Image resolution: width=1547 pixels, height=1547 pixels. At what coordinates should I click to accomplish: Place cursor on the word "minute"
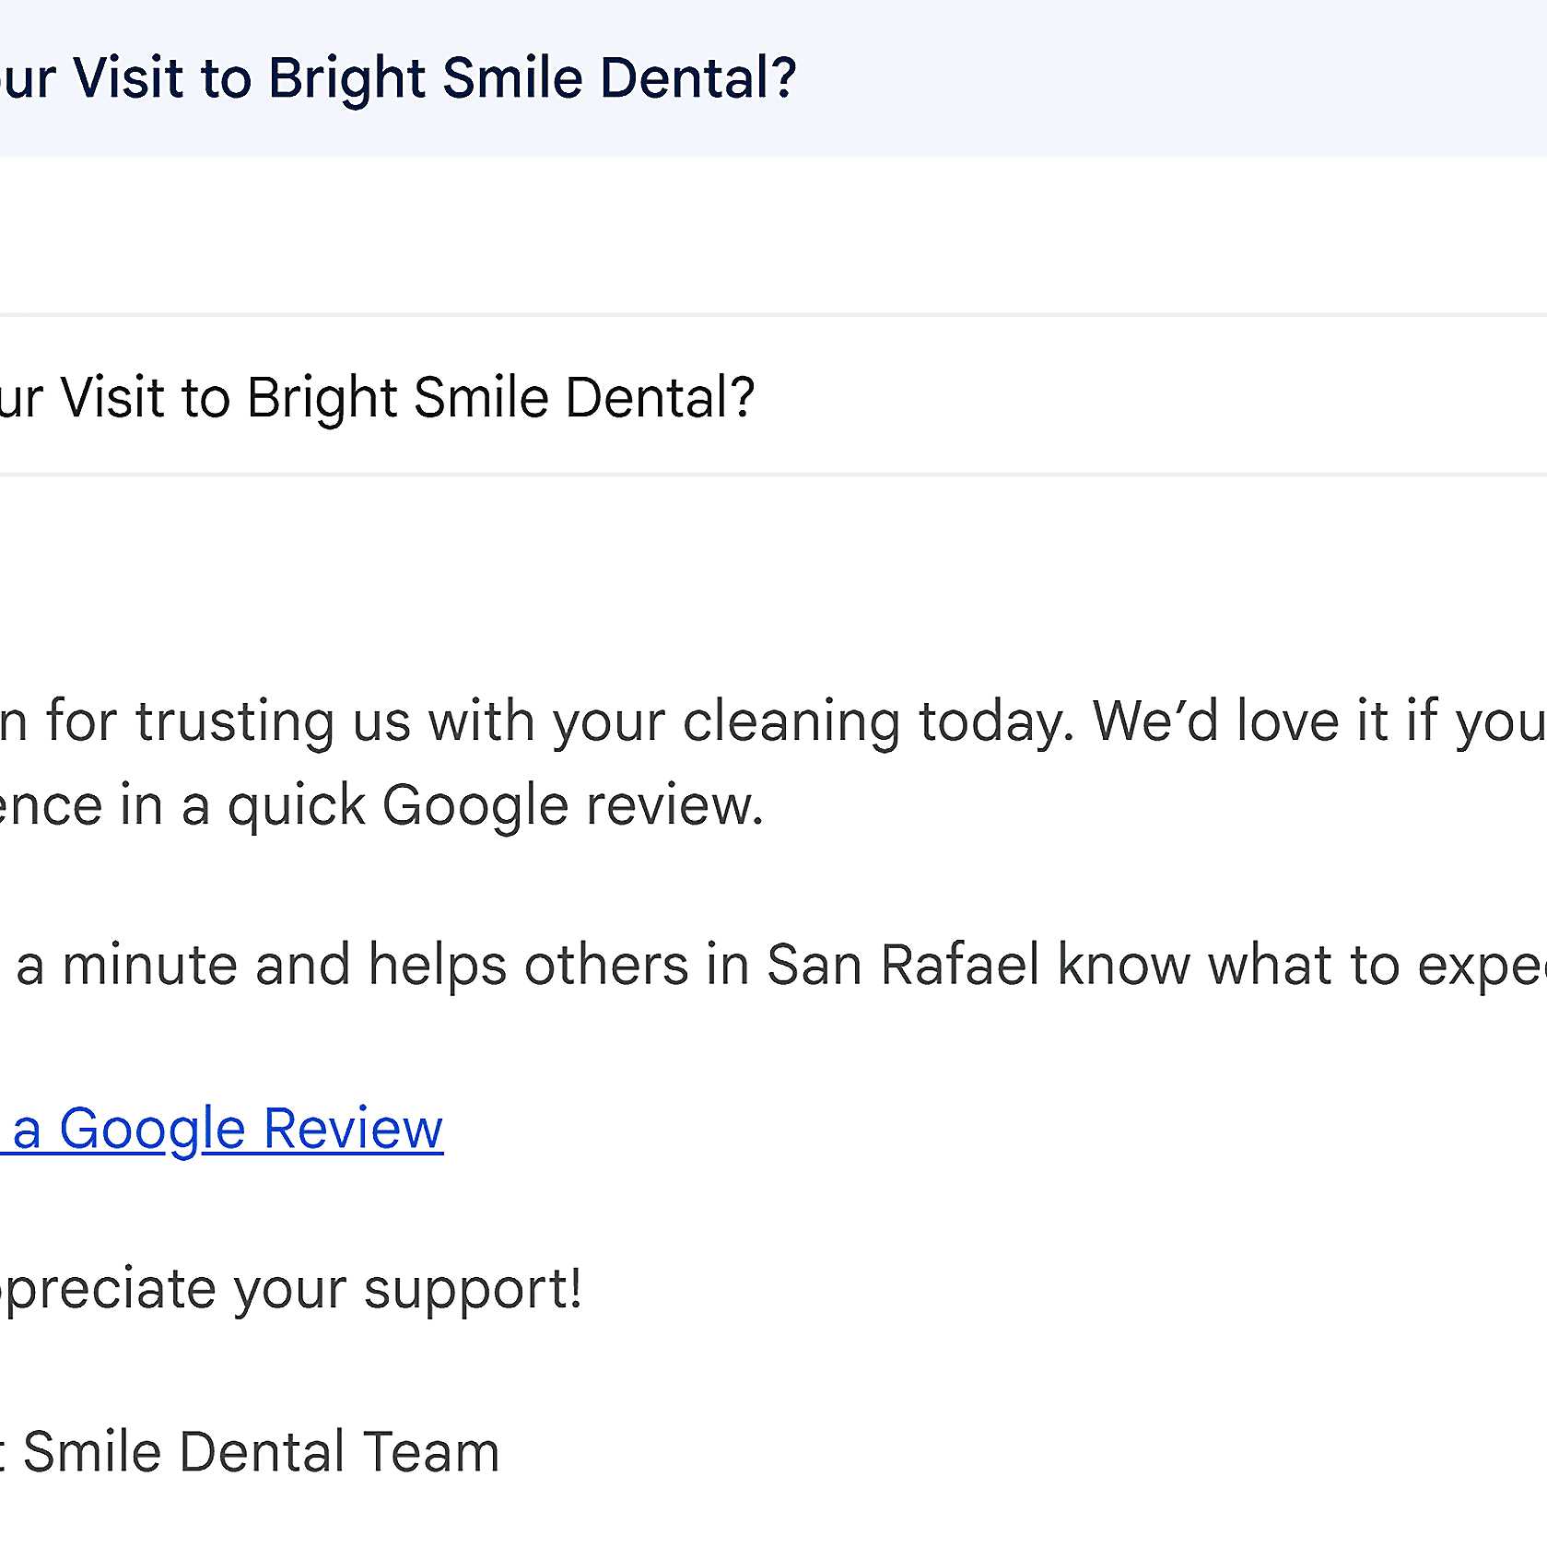click(x=149, y=966)
